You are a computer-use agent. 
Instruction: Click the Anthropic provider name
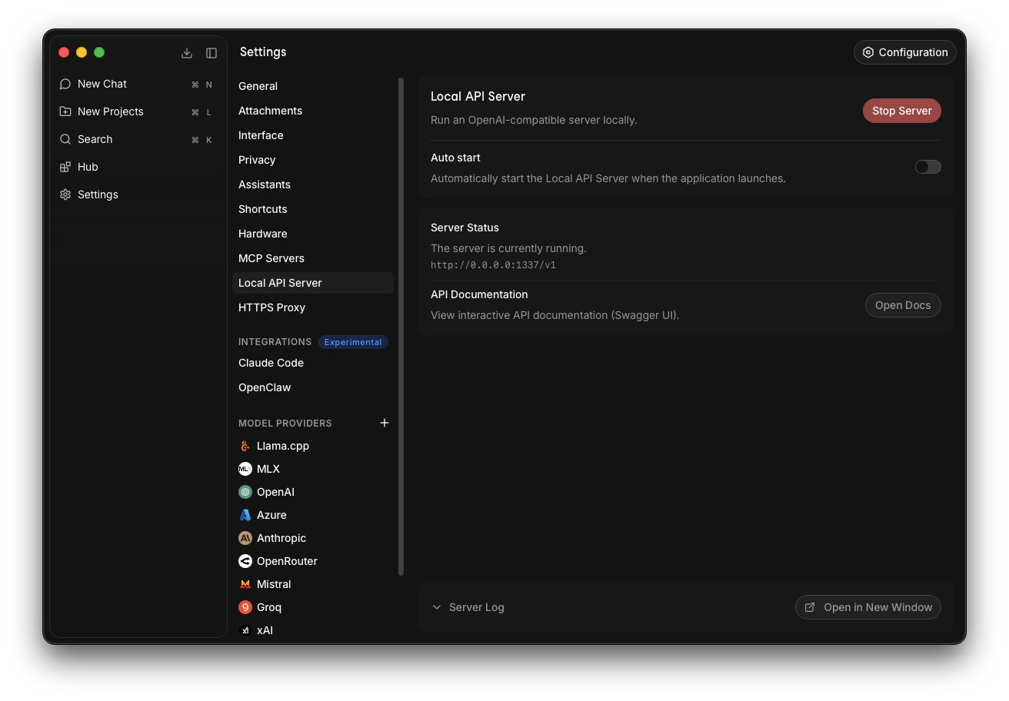point(281,538)
